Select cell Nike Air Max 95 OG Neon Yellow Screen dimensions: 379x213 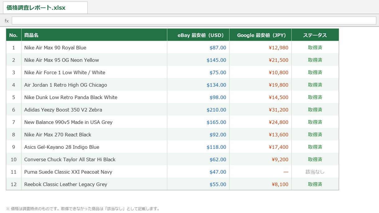click(94, 60)
